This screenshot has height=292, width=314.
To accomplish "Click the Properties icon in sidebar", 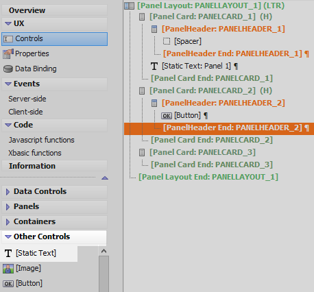I will (x=8, y=54).
